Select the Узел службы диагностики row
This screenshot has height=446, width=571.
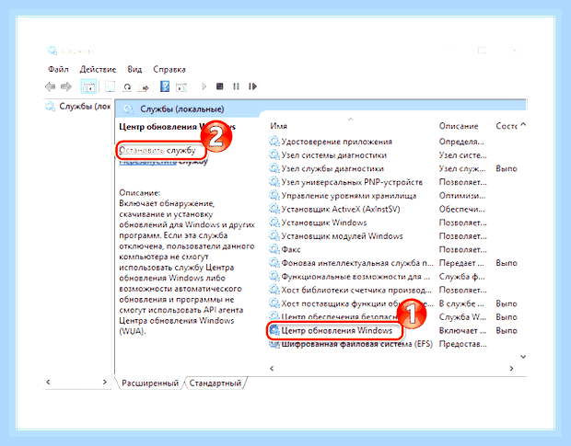(x=393, y=168)
